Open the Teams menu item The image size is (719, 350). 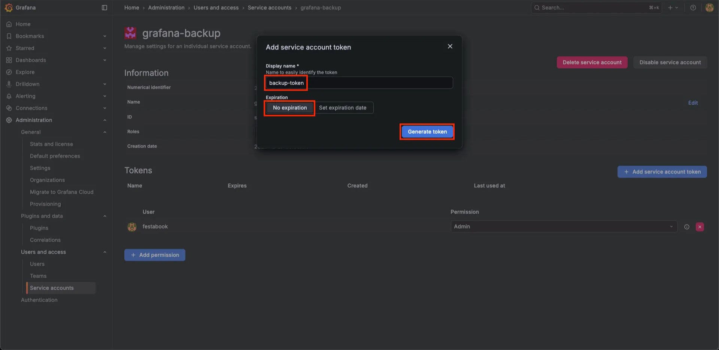pos(38,276)
